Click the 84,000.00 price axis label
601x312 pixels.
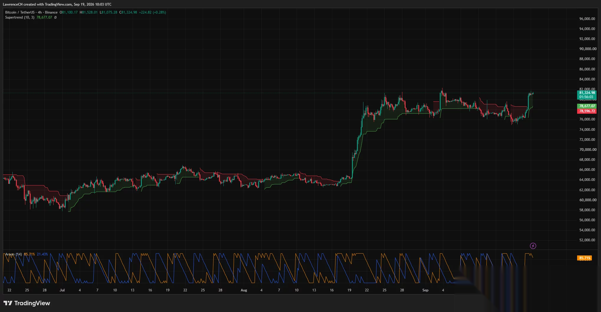(588, 79)
